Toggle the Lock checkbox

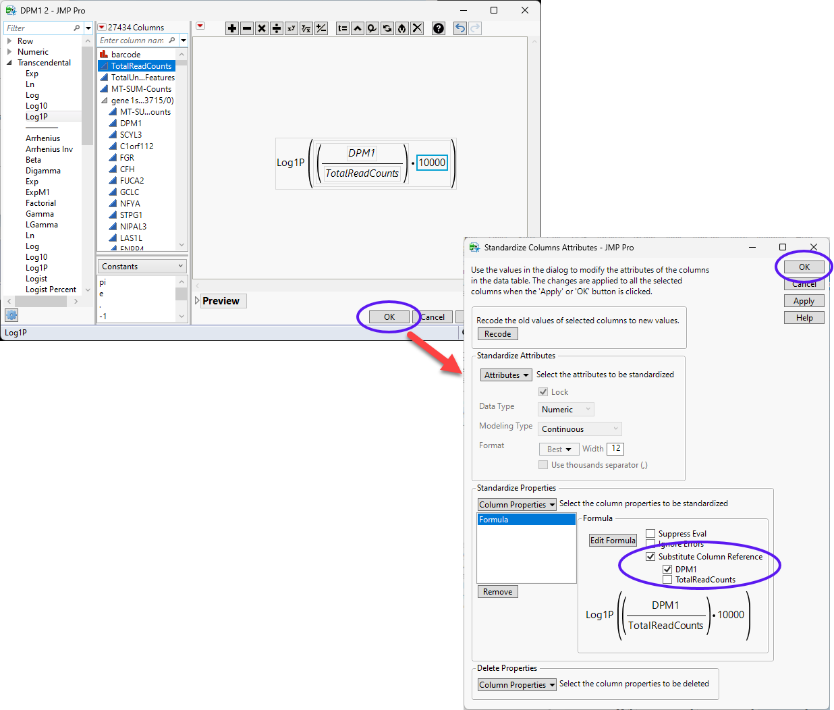pos(543,392)
